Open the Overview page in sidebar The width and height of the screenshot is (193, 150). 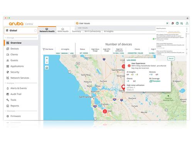(x=21, y=43)
